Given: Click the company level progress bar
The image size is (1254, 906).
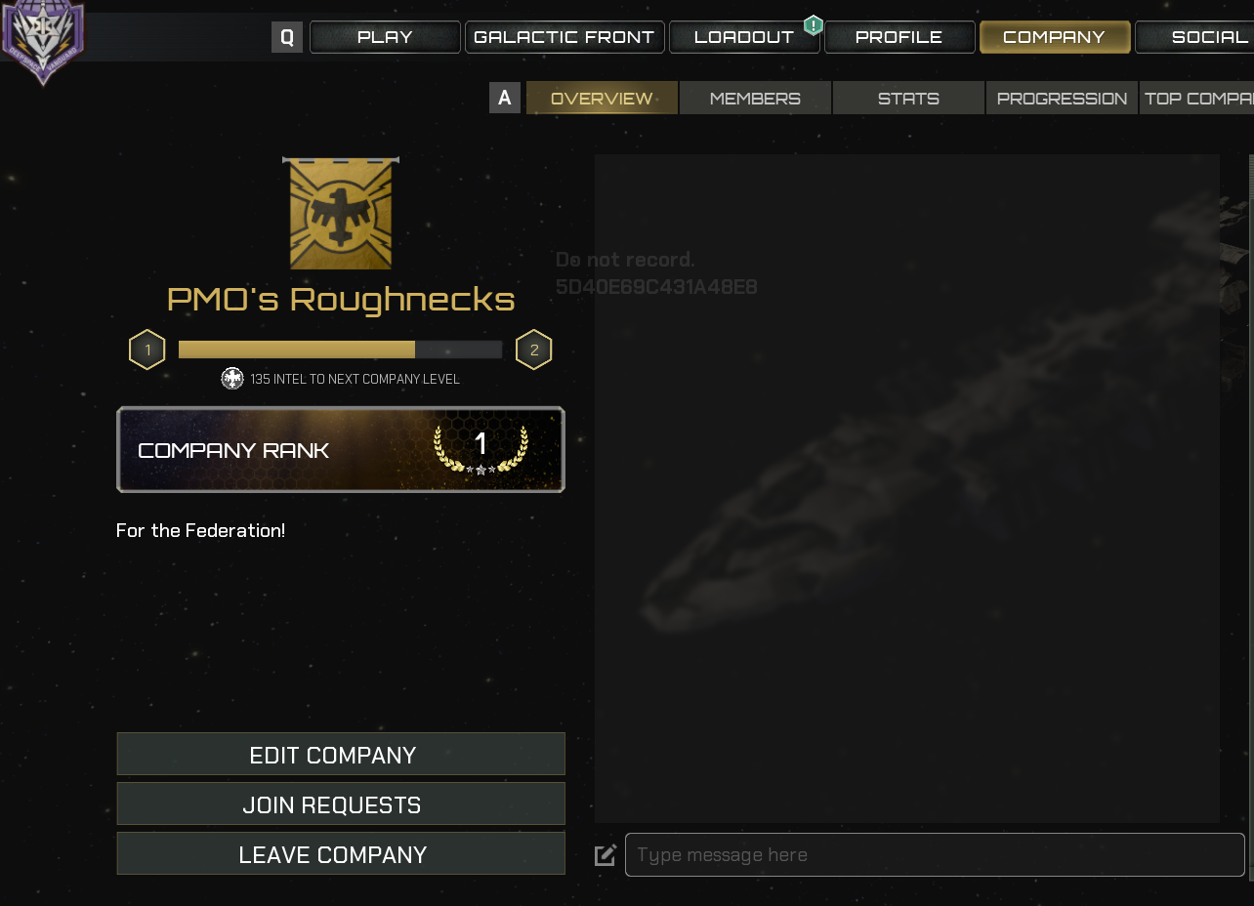Looking at the screenshot, I should coord(340,350).
